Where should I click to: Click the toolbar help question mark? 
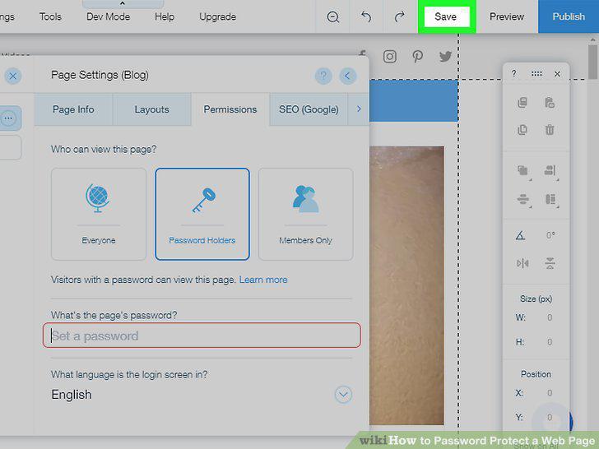click(513, 73)
